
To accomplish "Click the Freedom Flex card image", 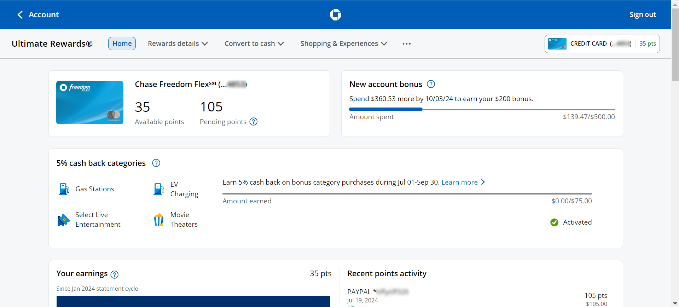I will (90, 103).
